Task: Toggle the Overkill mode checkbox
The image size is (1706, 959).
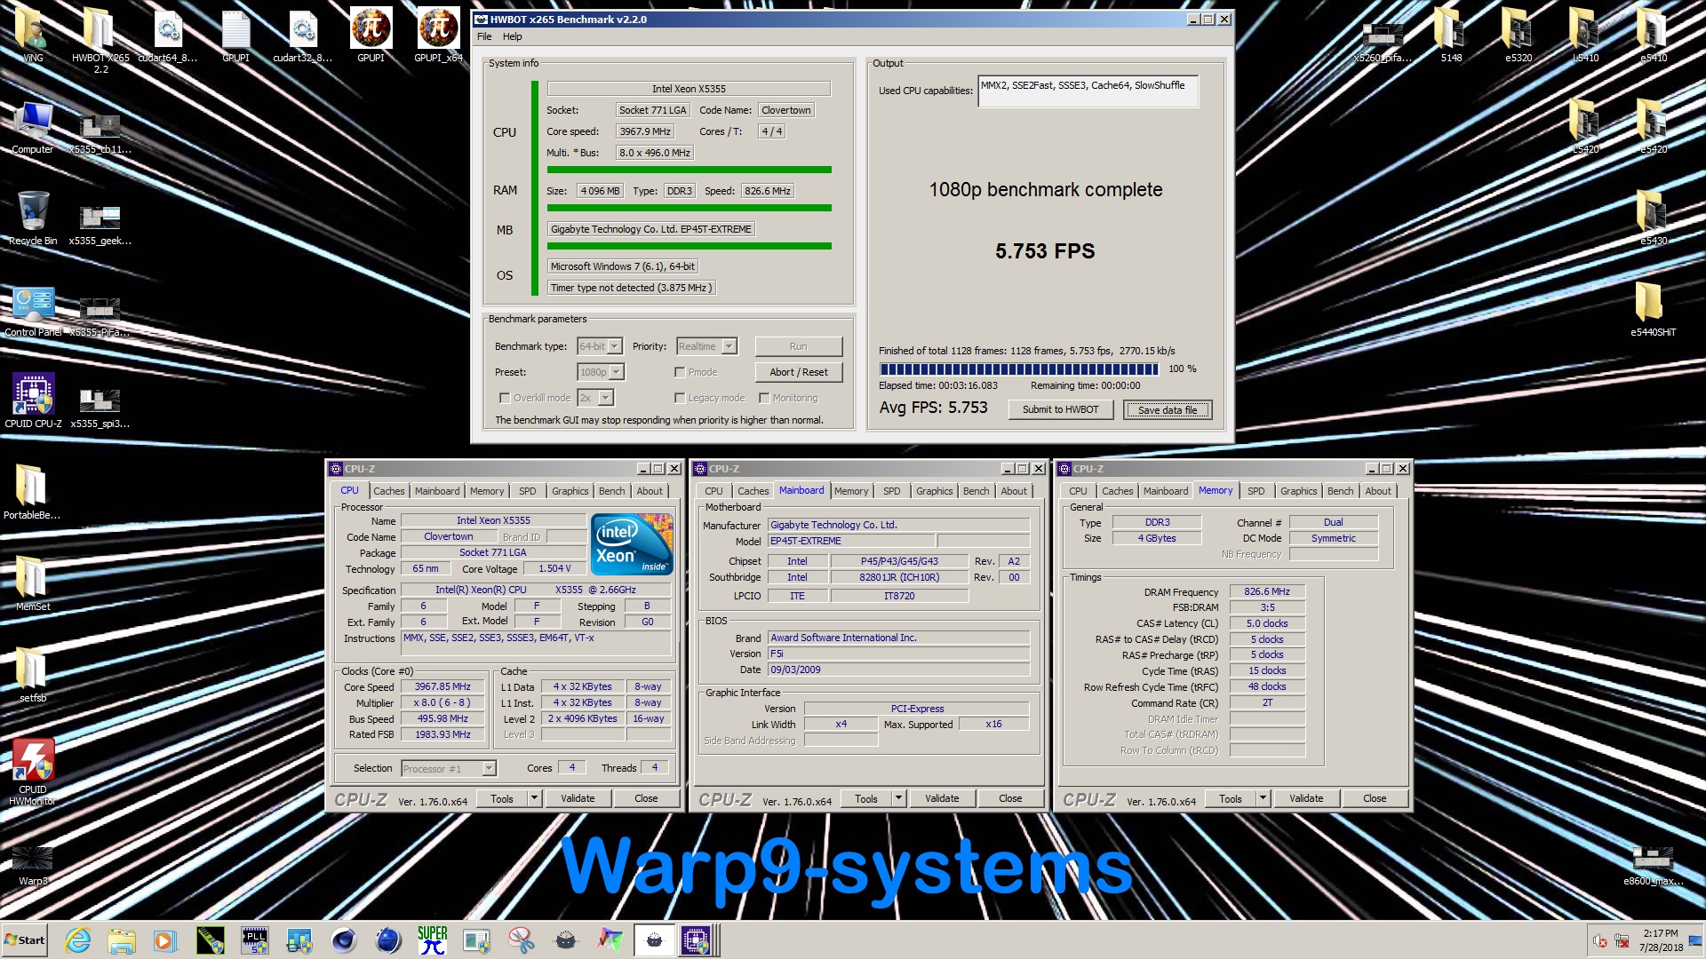Action: point(505,398)
